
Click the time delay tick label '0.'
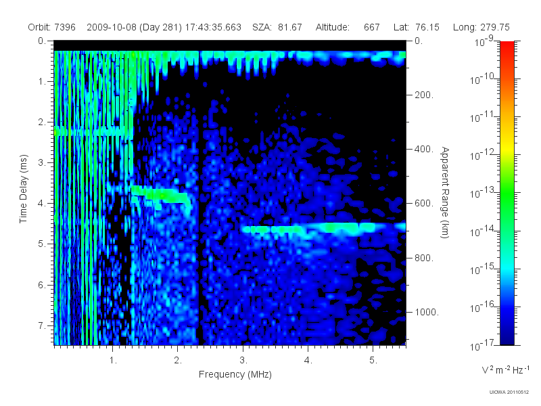[42, 41]
